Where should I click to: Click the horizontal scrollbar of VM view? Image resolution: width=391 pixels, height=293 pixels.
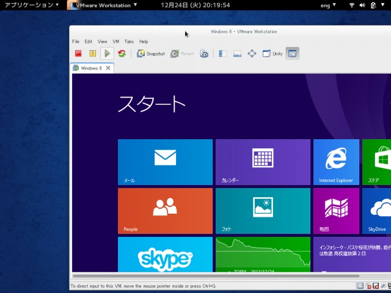click(x=216, y=276)
